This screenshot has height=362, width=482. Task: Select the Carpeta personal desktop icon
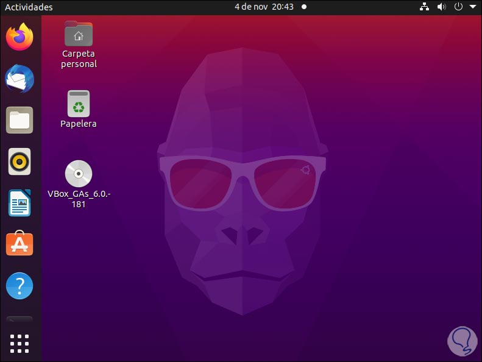[x=79, y=45]
